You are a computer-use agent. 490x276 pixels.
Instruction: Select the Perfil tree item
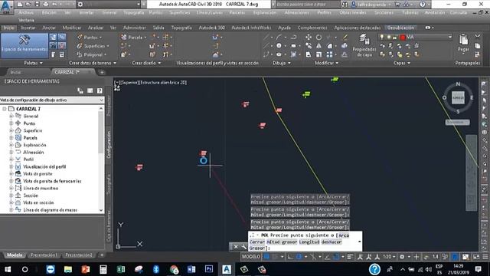tap(28, 159)
